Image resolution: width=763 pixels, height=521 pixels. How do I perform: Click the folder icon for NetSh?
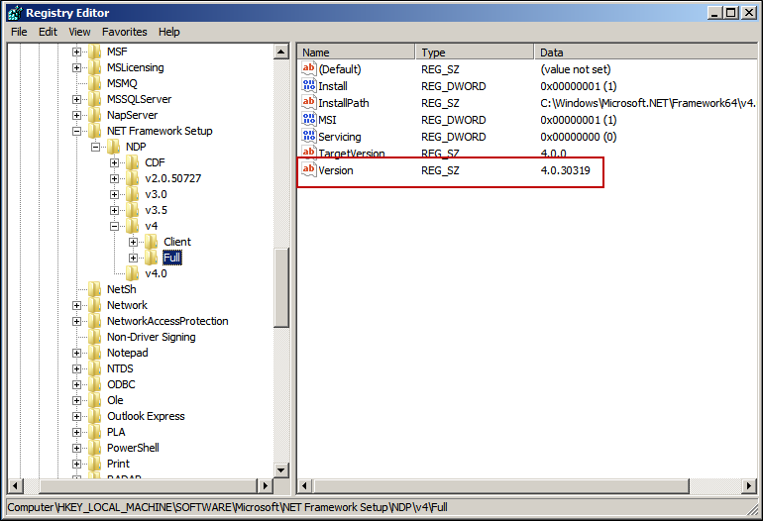click(95, 289)
